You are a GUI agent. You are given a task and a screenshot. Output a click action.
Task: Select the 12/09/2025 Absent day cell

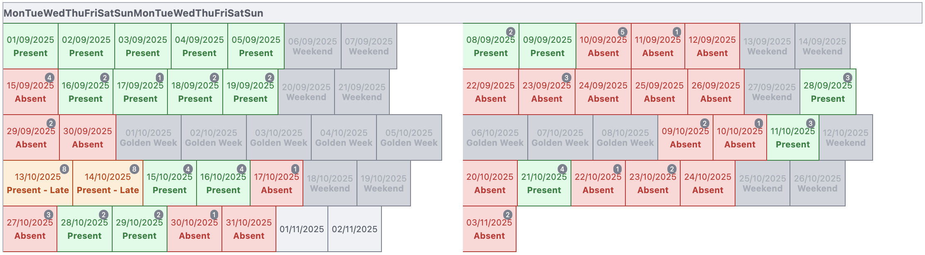point(712,47)
